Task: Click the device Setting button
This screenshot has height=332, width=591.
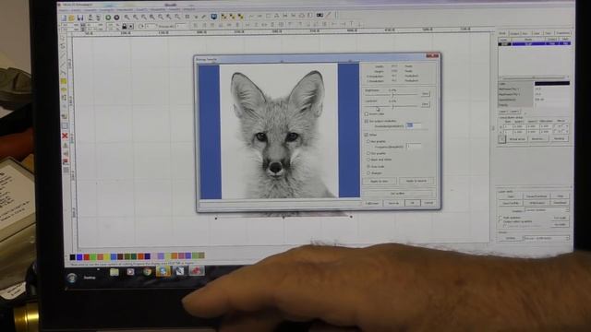Action: 511,238
